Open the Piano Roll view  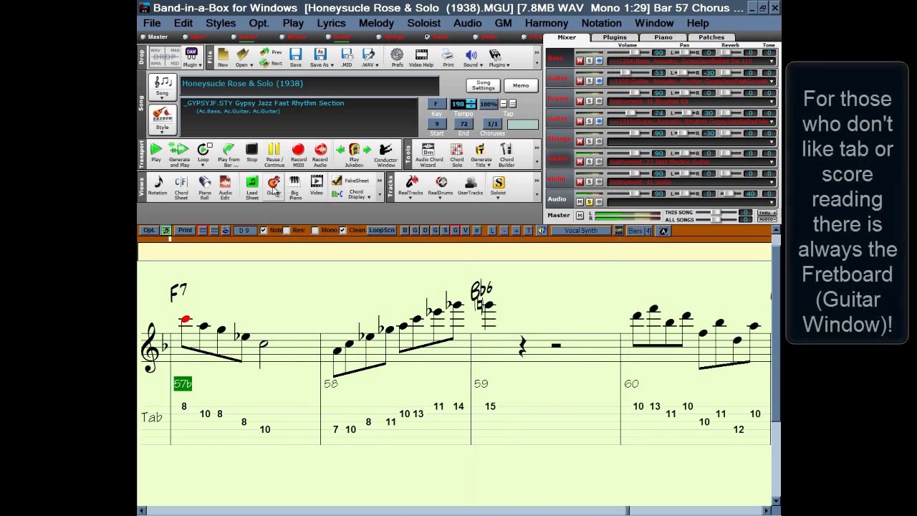pos(205,186)
